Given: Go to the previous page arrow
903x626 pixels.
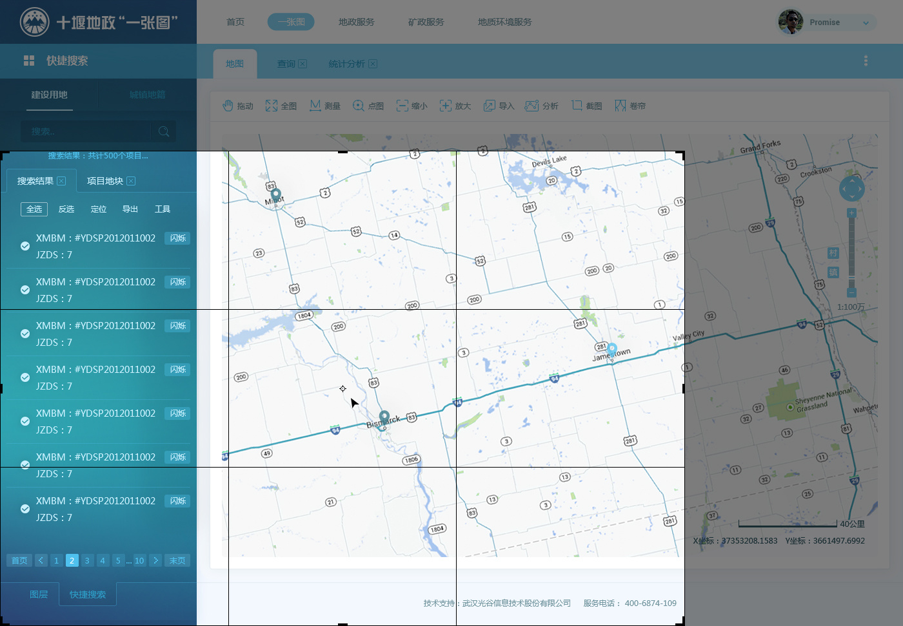Looking at the screenshot, I should (x=41, y=560).
